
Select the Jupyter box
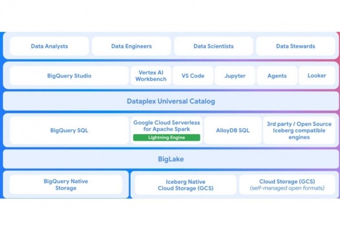click(235, 76)
